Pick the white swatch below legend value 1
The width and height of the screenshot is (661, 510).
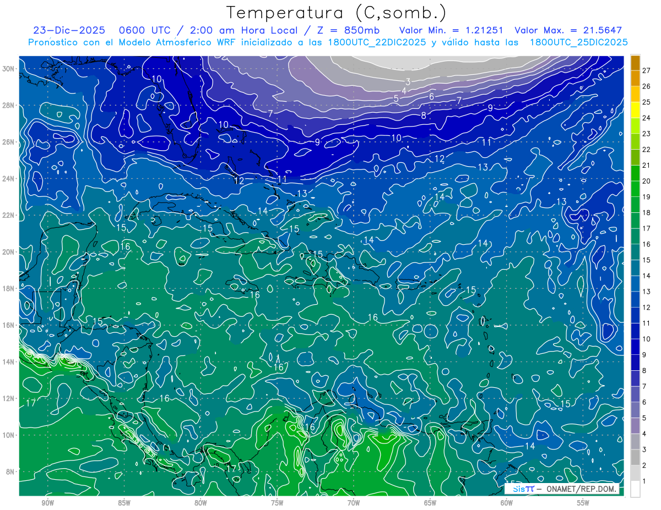click(635, 489)
